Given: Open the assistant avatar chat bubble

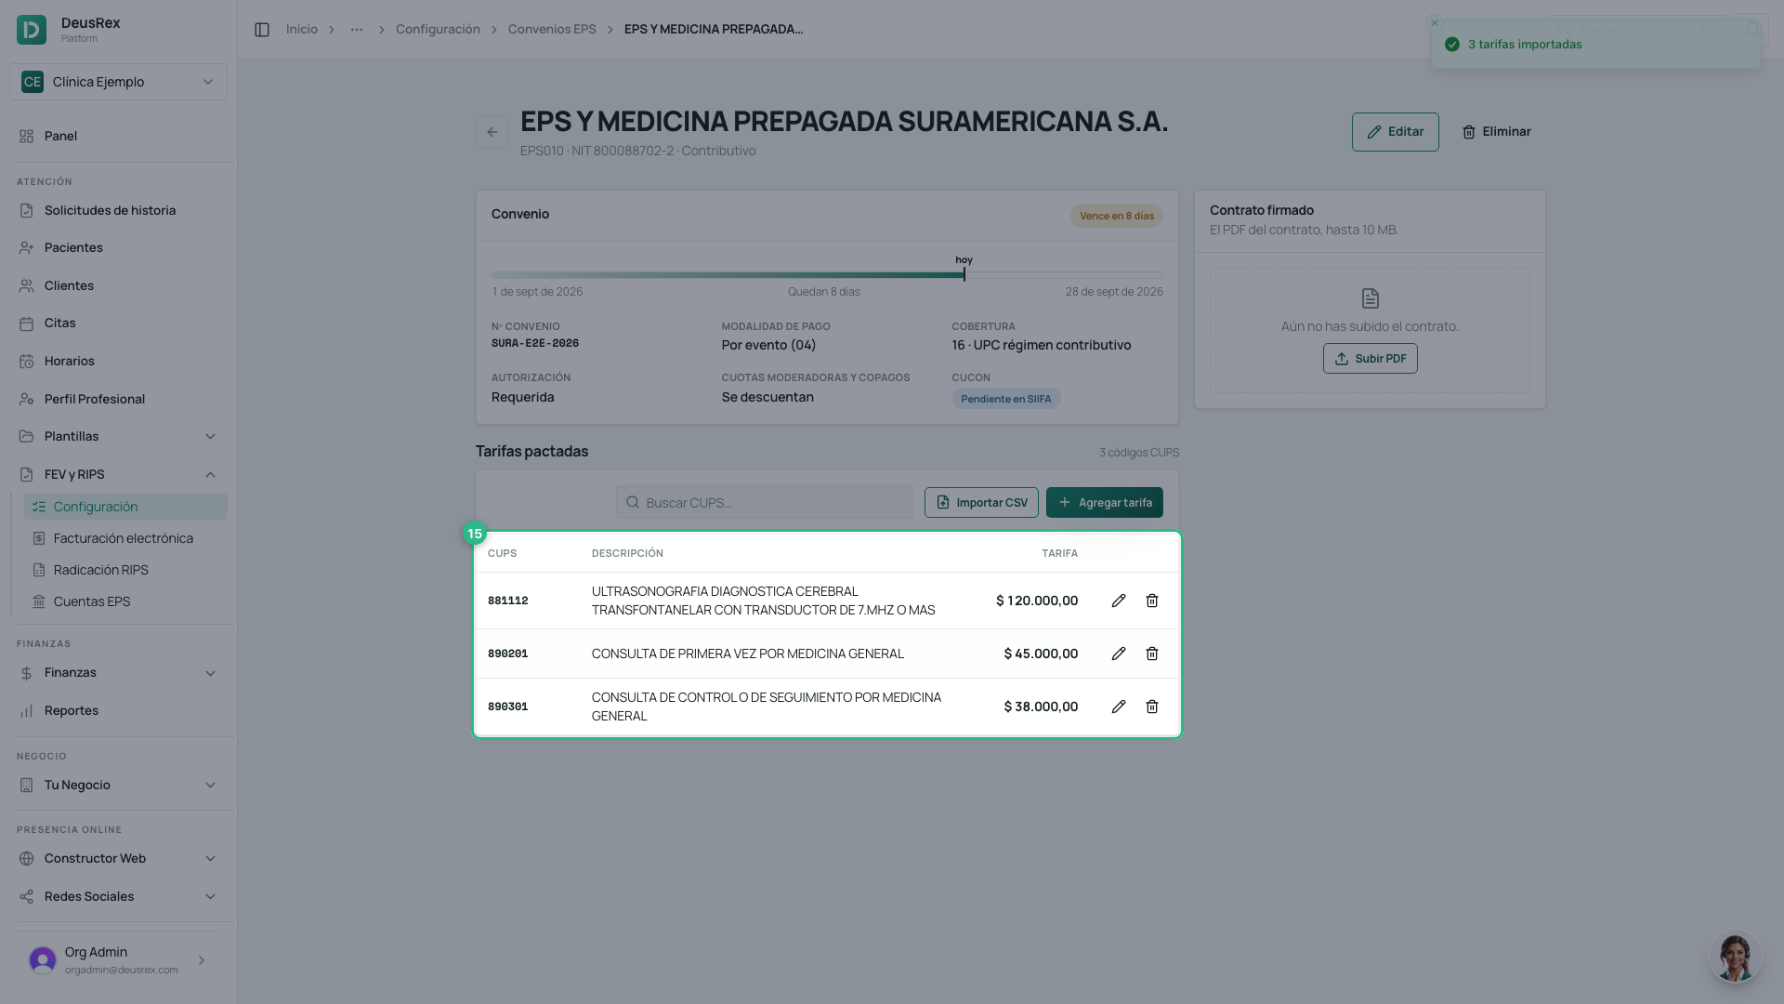Looking at the screenshot, I should [x=1735, y=957].
